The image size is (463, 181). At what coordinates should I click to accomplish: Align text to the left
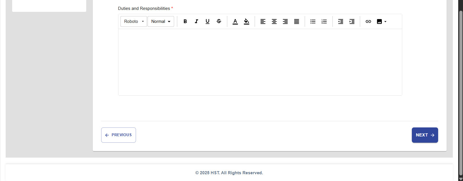point(263,21)
